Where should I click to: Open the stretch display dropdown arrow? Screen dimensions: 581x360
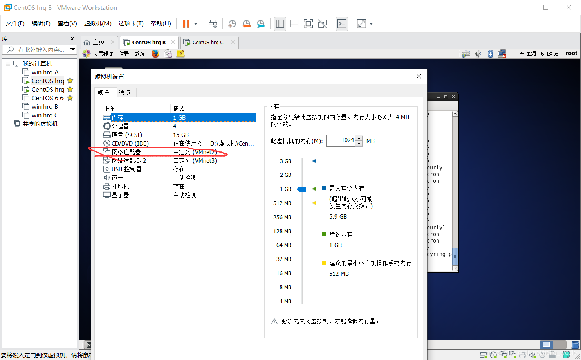[371, 24]
